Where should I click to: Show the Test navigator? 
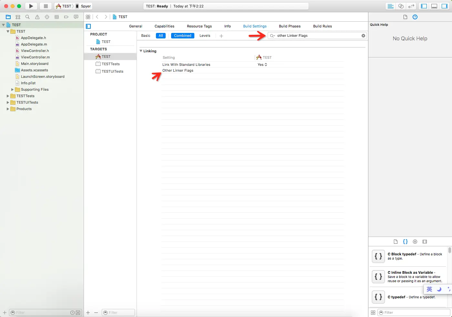coord(47,17)
